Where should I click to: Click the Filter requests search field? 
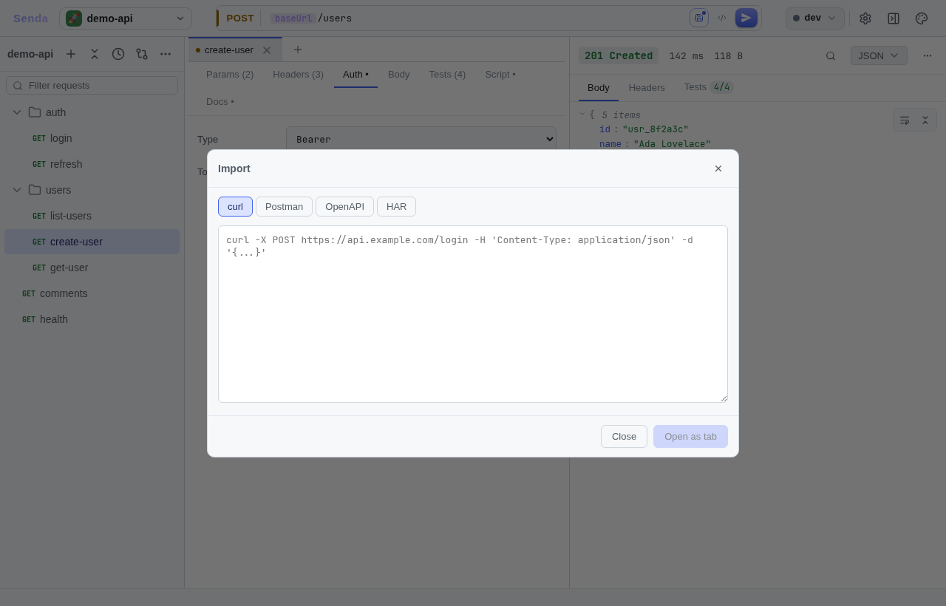[x=92, y=86]
